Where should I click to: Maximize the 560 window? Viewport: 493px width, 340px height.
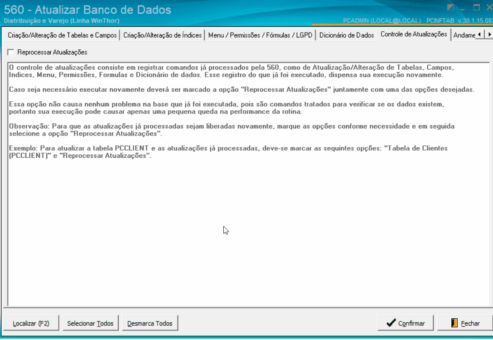coord(477,8)
